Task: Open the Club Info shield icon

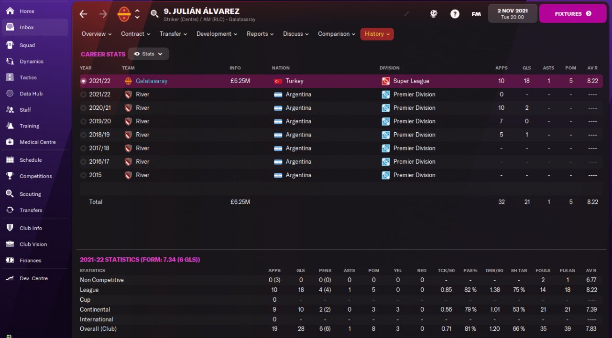Action: pyautogui.click(x=10, y=228)
